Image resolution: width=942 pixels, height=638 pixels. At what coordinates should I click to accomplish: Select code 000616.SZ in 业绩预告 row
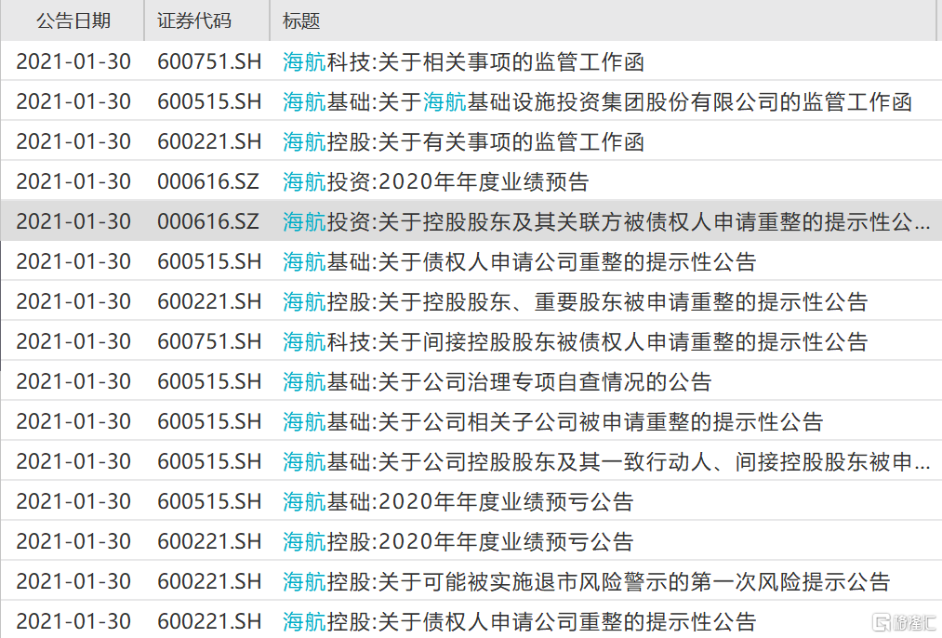pos(208,181)
